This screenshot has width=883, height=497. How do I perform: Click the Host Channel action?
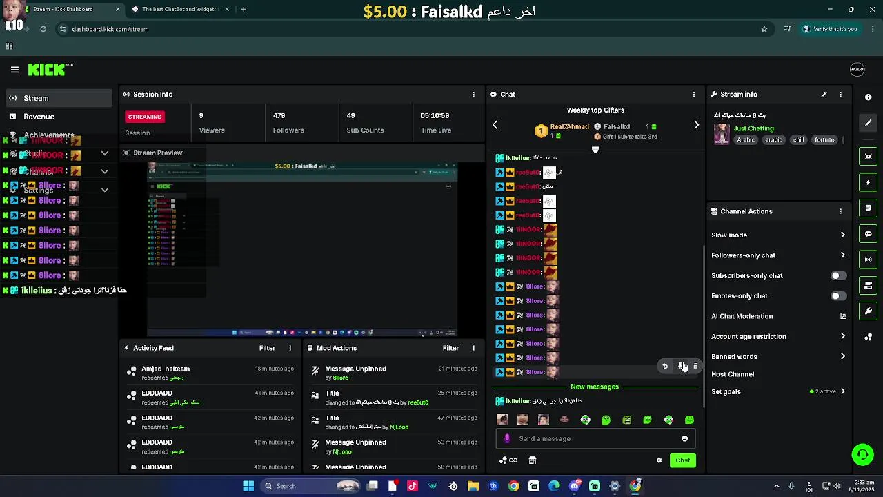[x=733, y=374]
